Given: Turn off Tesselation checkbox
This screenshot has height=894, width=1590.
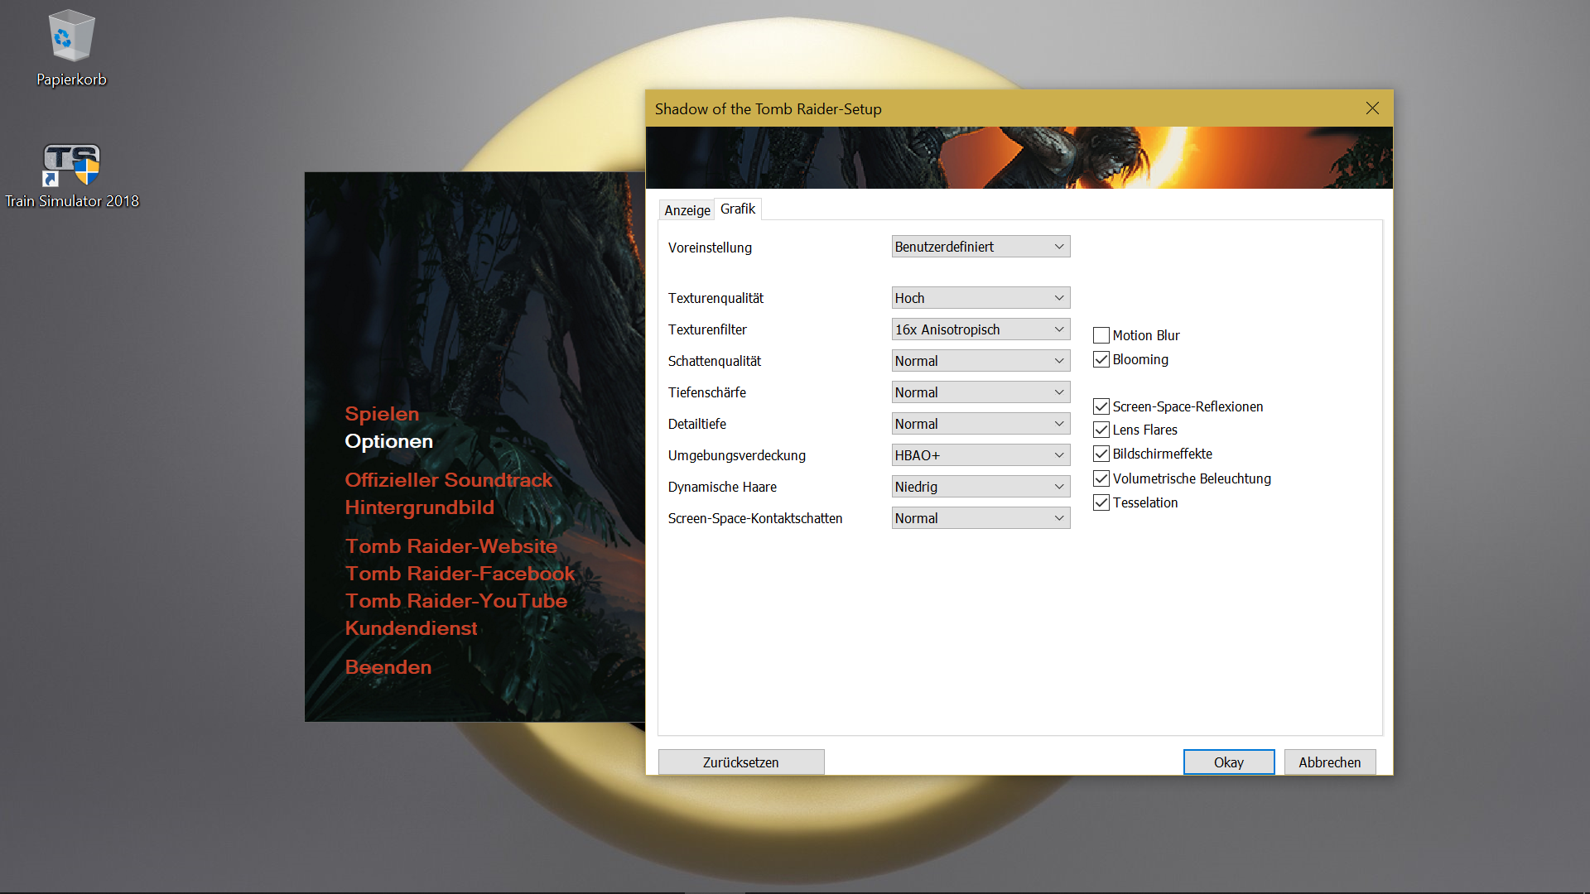Looking at the screenshot, I should click(x=1101, y=502).
